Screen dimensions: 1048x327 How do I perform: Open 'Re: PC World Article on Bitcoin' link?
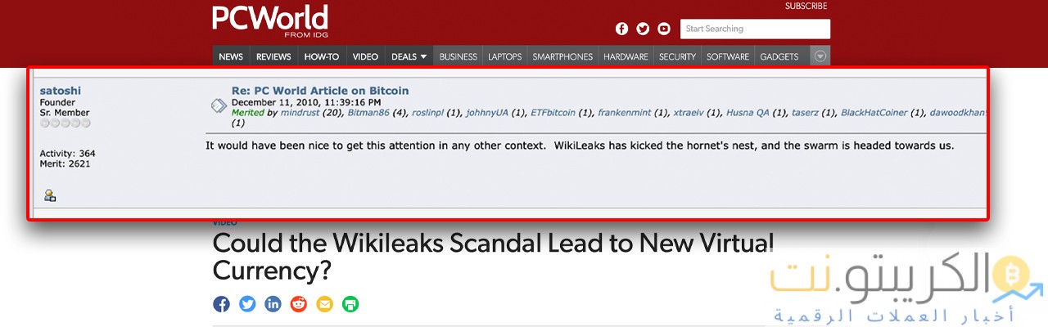click(320, 91)
